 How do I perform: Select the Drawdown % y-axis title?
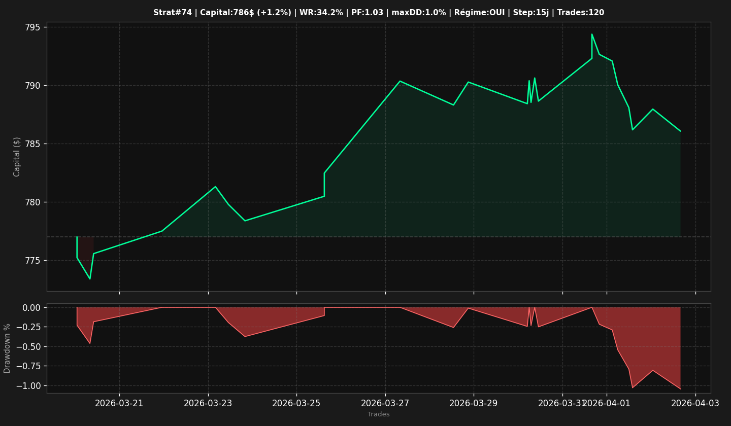[x=8, y=348]
